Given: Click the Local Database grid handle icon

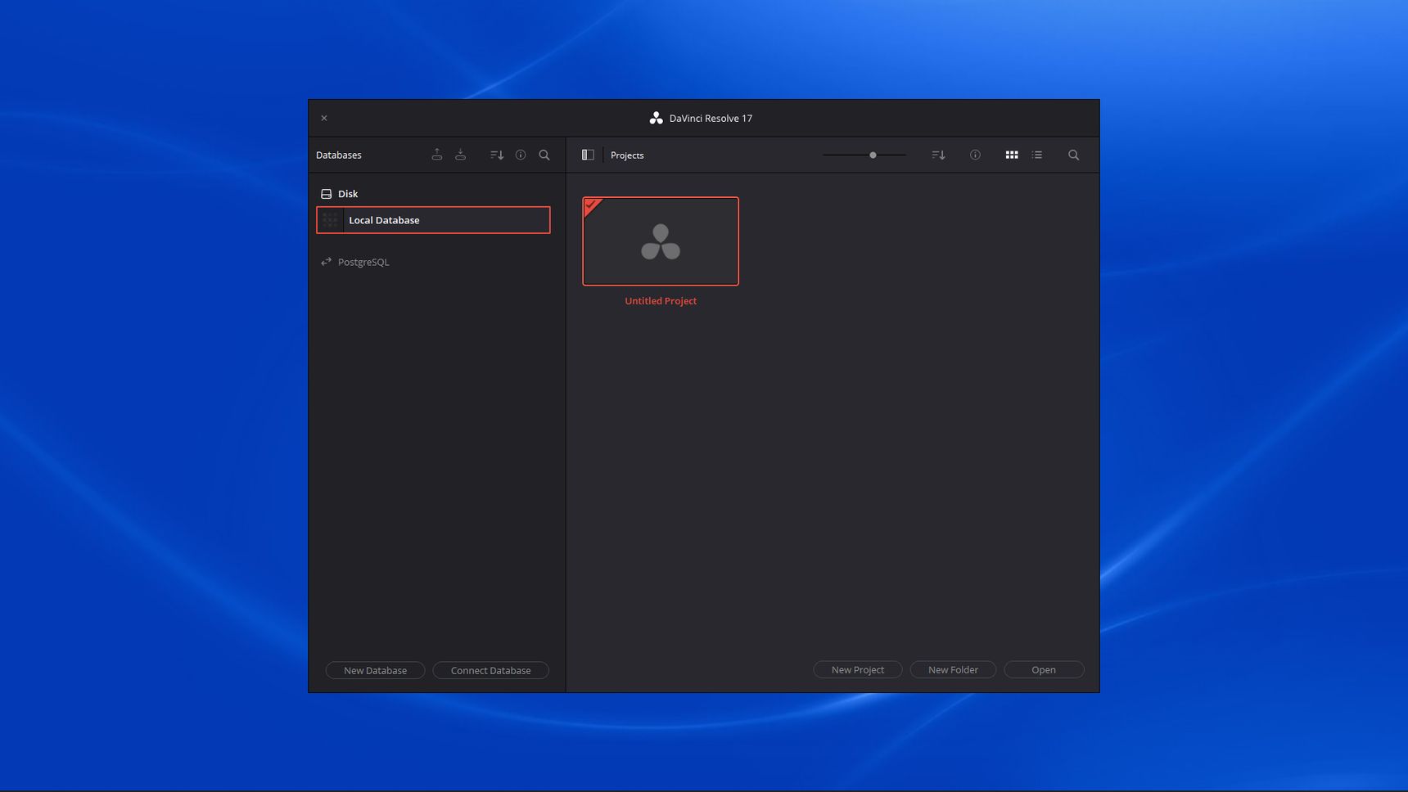Looking at the screenshot, I should click(x=330, y=220).
